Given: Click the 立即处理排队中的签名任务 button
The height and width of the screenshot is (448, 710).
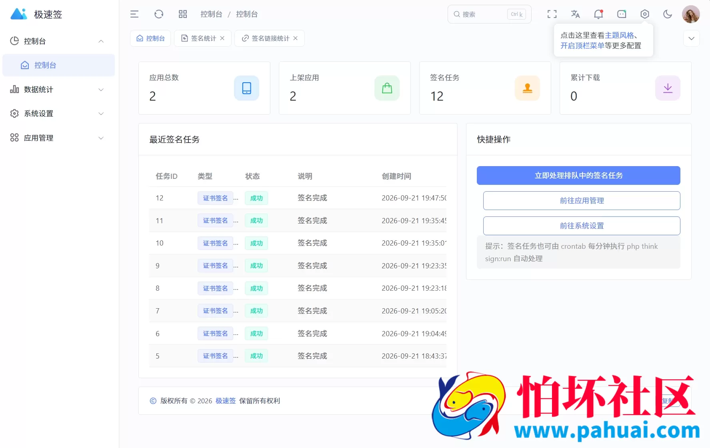Looking at the screenshot, I should [x=578, y=175].
